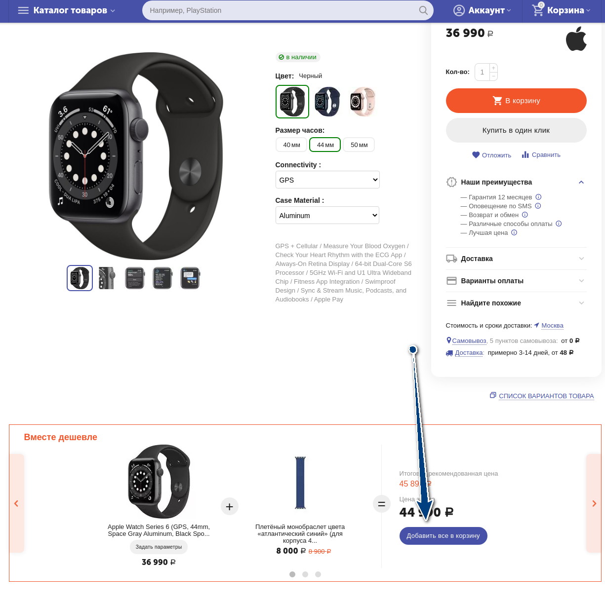Expand the Доставка section

pos(516,259)
